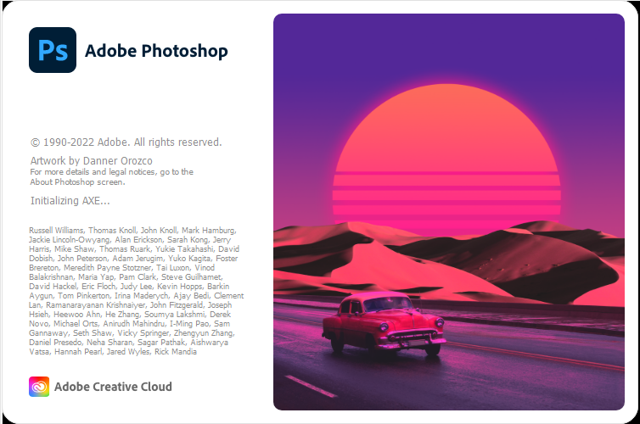Click Rick Mandia at credits end
This screenshot has height=424, width=640.
(x=176, y=351)
